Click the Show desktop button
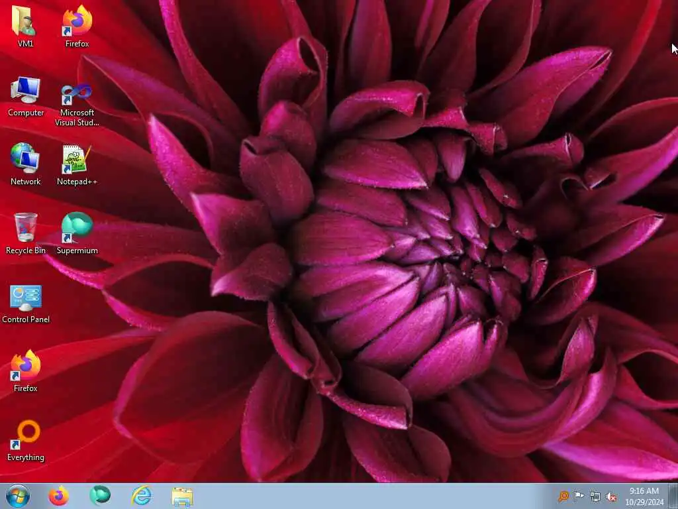678x509 pixels. click(x=673, y=496)
